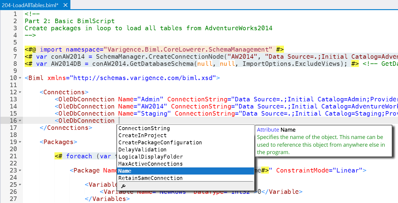This screenshot has height=203, width=398.
Task: Choose CreateInProject in the IntelliSense list
Action: tap(142, 135)
